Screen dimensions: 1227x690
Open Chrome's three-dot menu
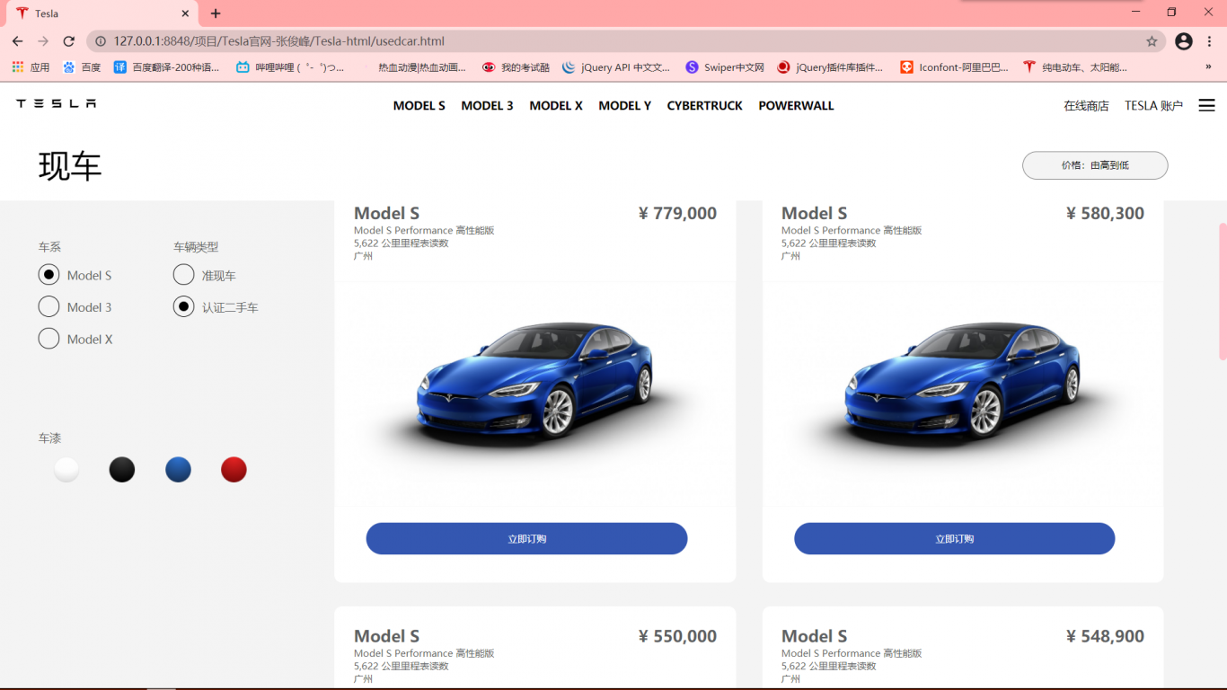click(x=1210, y=41)
